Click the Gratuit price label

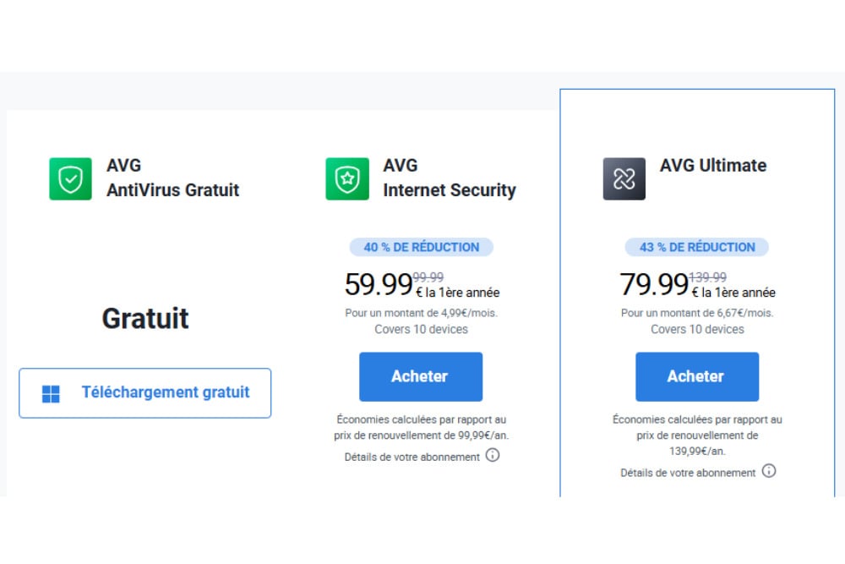coord(145,319)
